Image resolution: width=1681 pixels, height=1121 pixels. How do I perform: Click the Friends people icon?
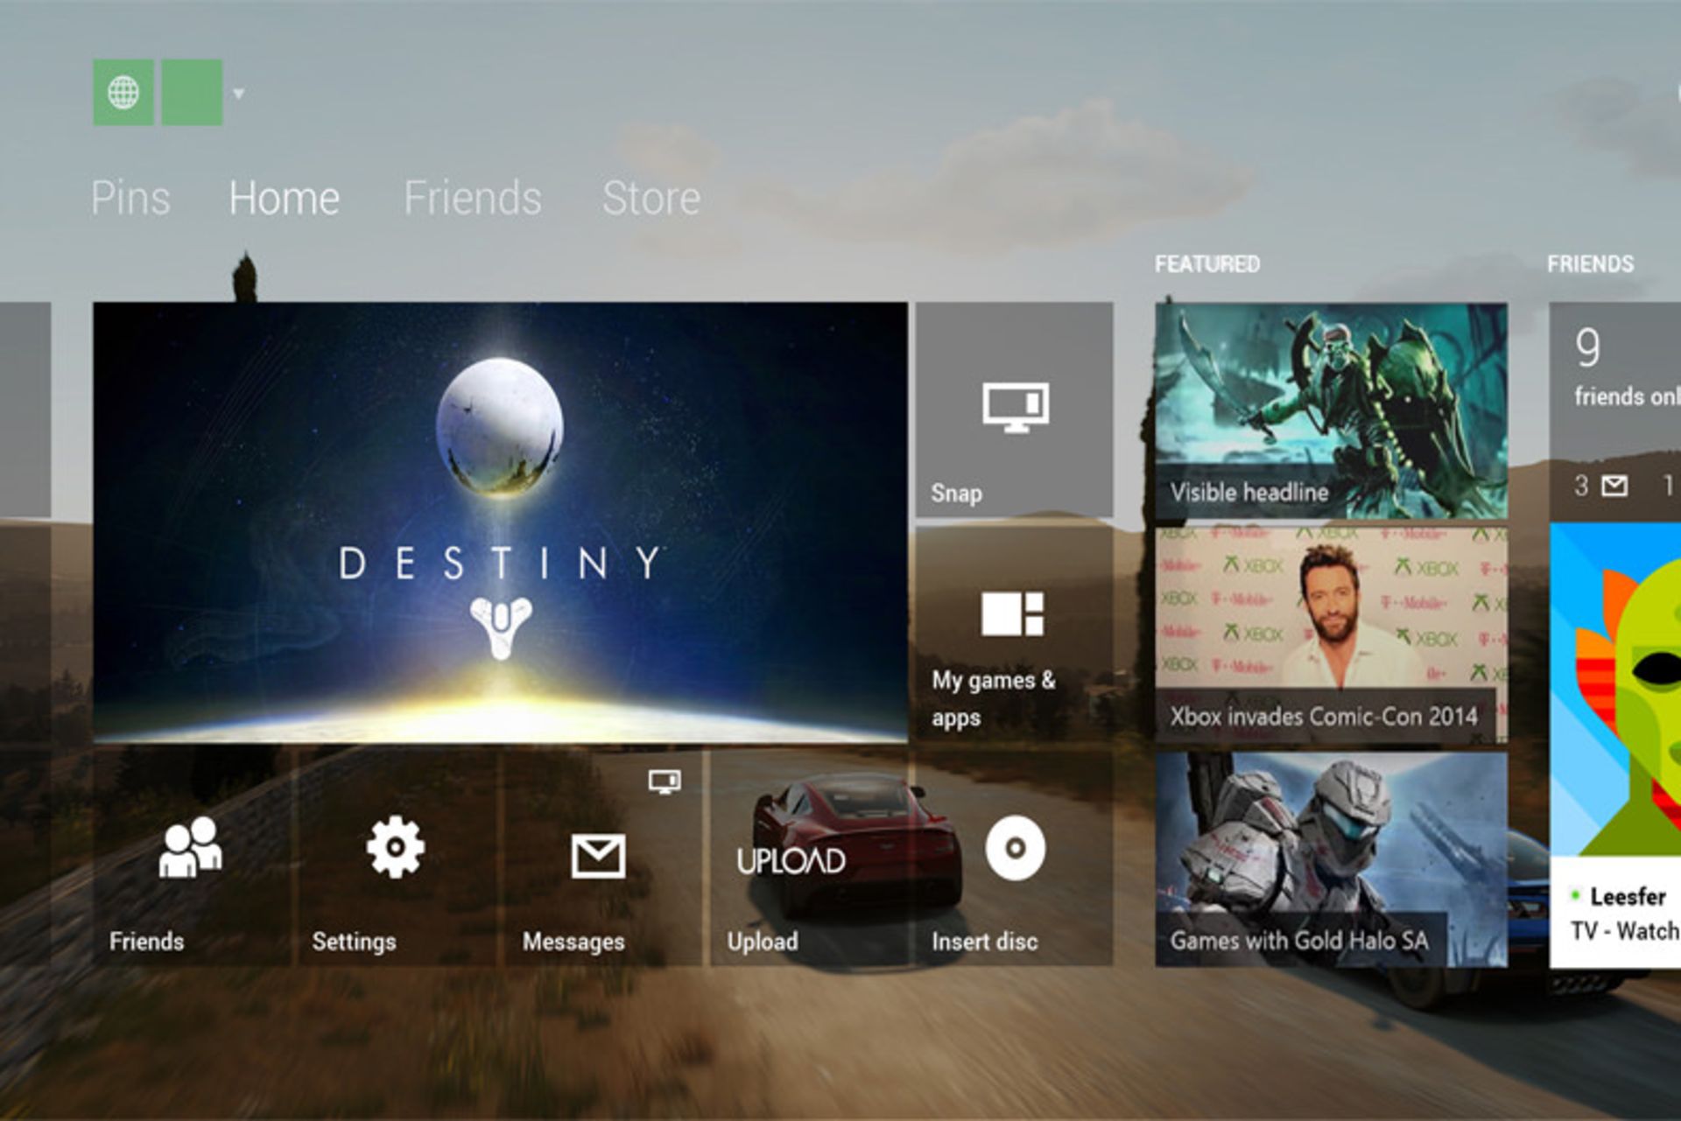point(190,846)
